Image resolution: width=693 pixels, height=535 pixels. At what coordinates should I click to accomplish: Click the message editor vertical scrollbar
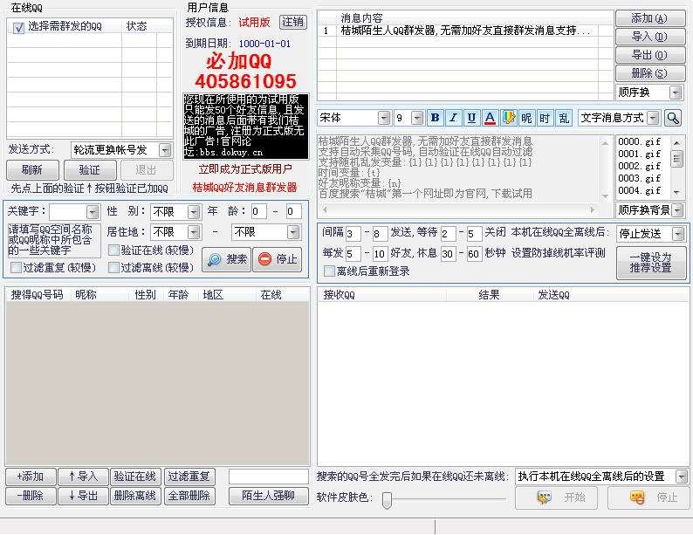[x=605, y=168]
